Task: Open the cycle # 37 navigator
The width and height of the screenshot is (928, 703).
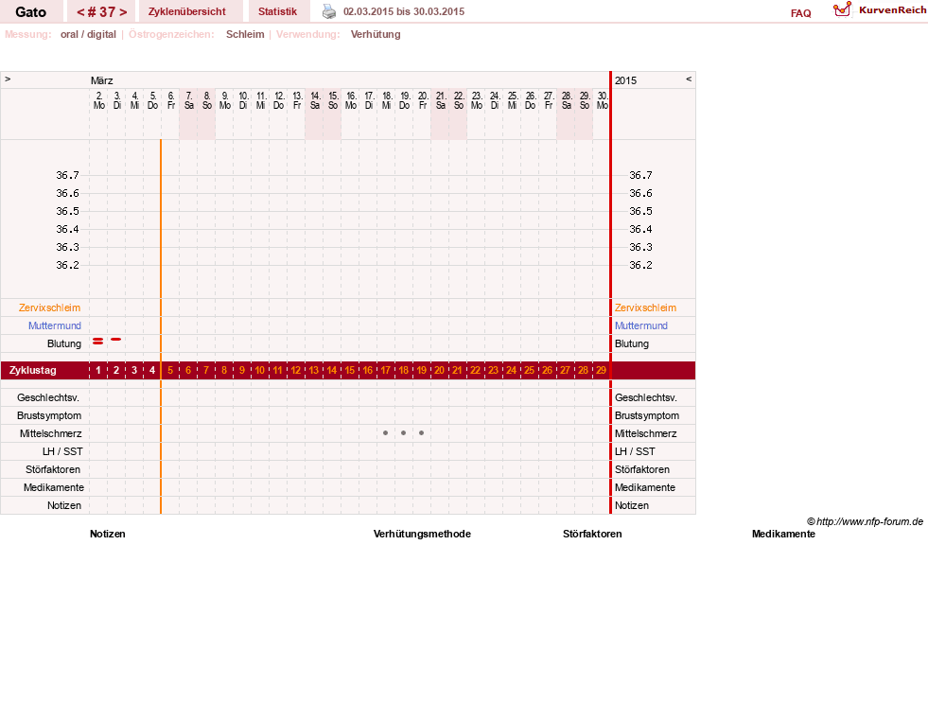Action: click(102, 12)
